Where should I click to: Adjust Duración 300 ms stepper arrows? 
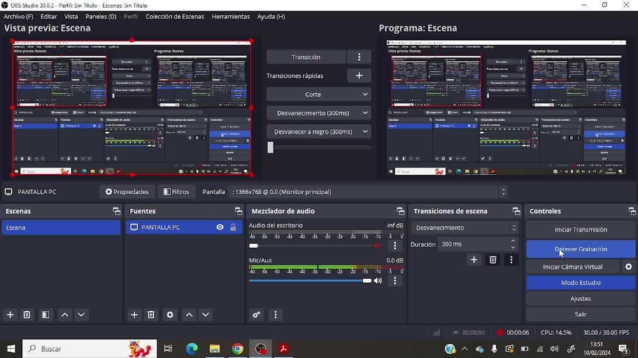click(513, 244)
